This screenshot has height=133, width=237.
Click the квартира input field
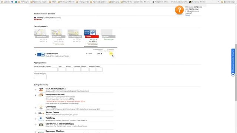(92, 69)
